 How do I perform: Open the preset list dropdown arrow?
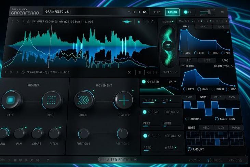(129, 12)
